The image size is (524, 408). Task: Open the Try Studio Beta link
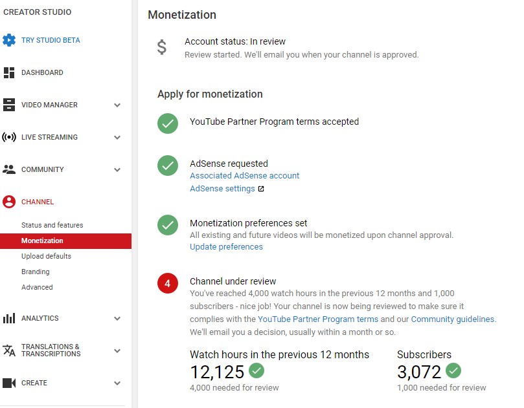point(51,40)
